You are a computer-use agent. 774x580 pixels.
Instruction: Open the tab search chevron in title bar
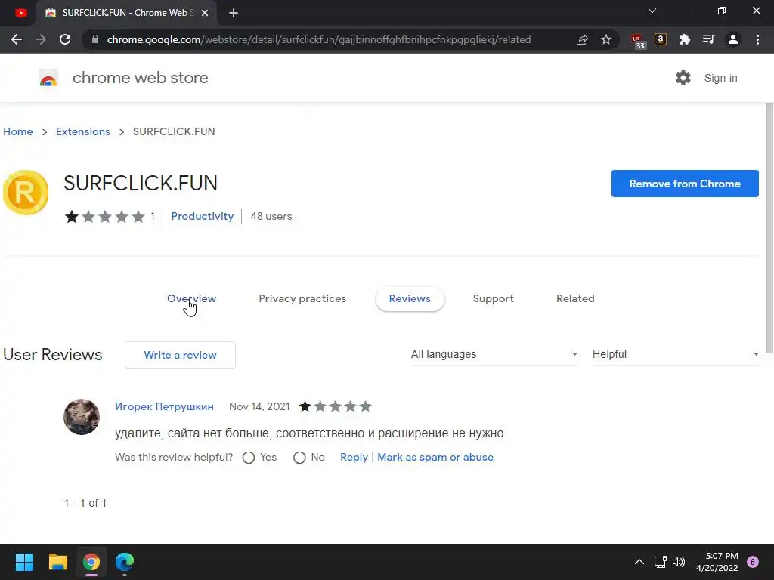(x=652, y=11)
